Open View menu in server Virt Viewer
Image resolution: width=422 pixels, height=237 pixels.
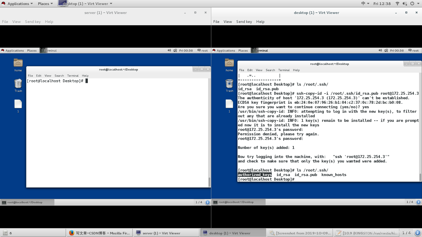pyautogui.click(x=16, y=22)
